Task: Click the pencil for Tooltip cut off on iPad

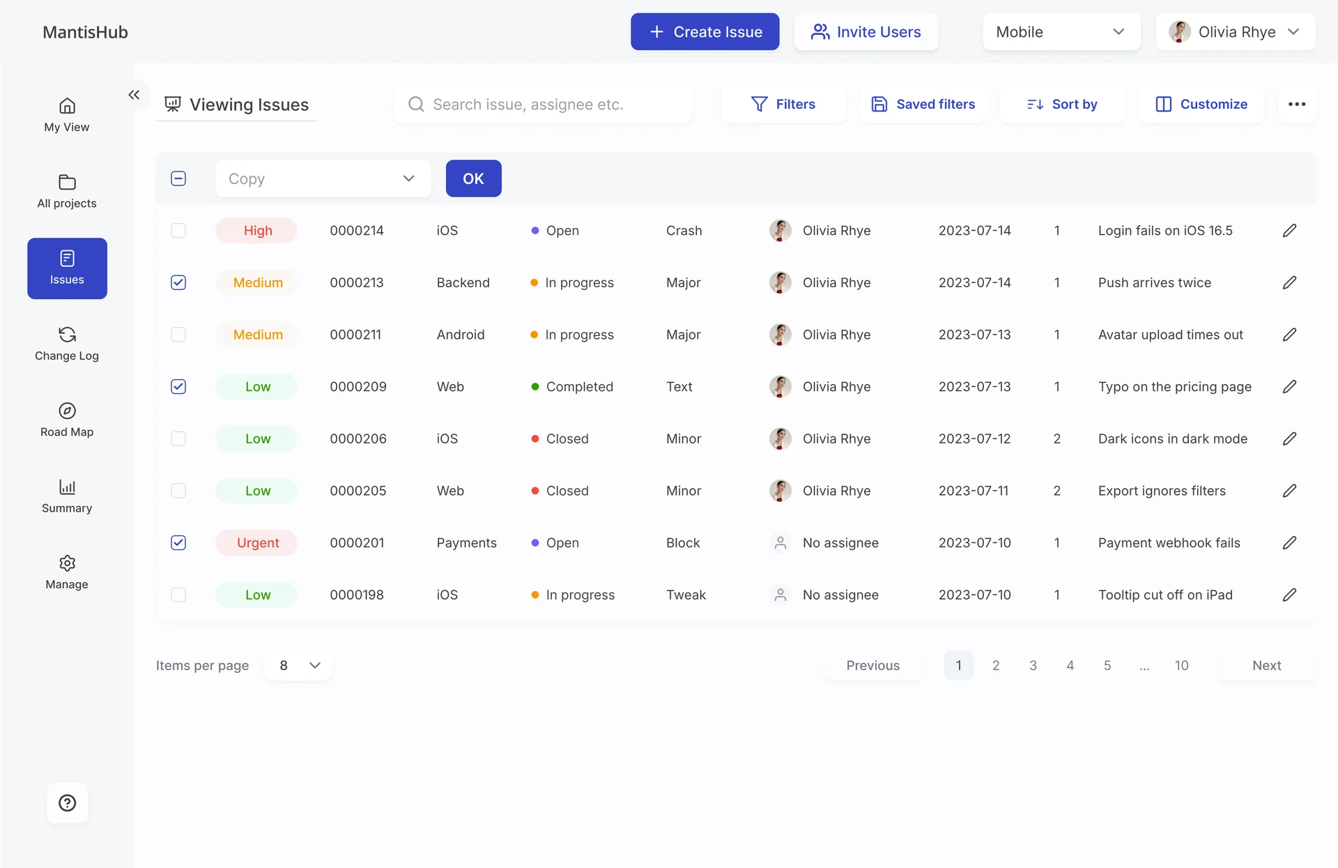Action: tap(1289, 595)
